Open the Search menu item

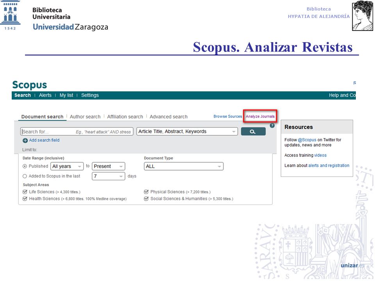point(23,95)
